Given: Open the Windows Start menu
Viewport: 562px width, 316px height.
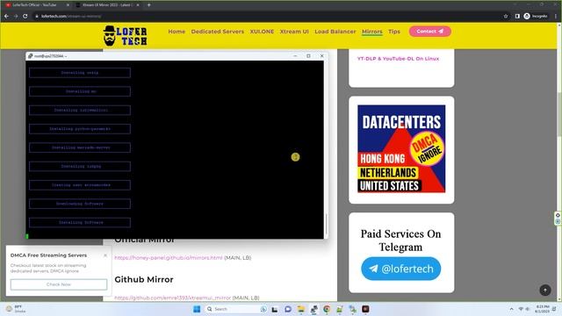Looking at the screenshot, I should click(197, 309).
